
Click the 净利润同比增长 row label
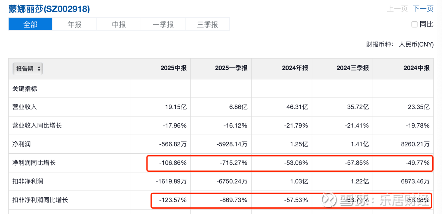pos(34,163)
